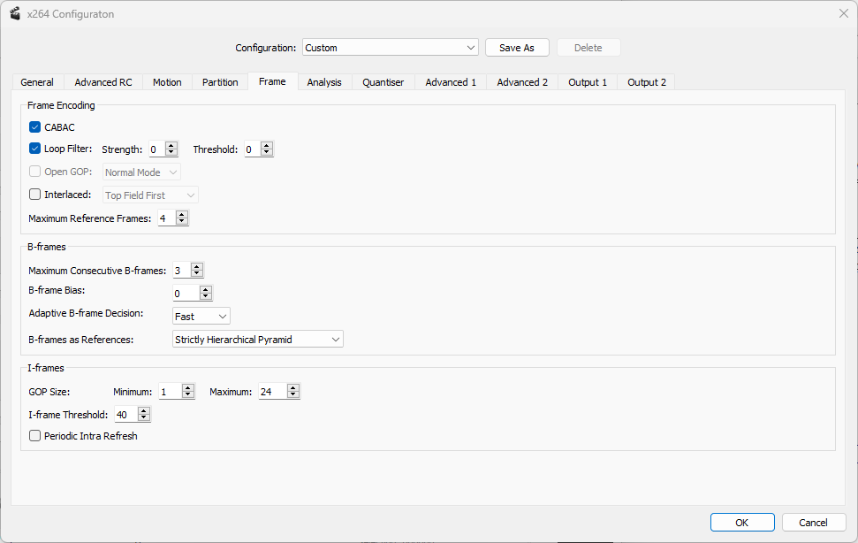Click the Save As button
Image resolution: width=858 pixels, height=543 pixels.
pos(517,48)
